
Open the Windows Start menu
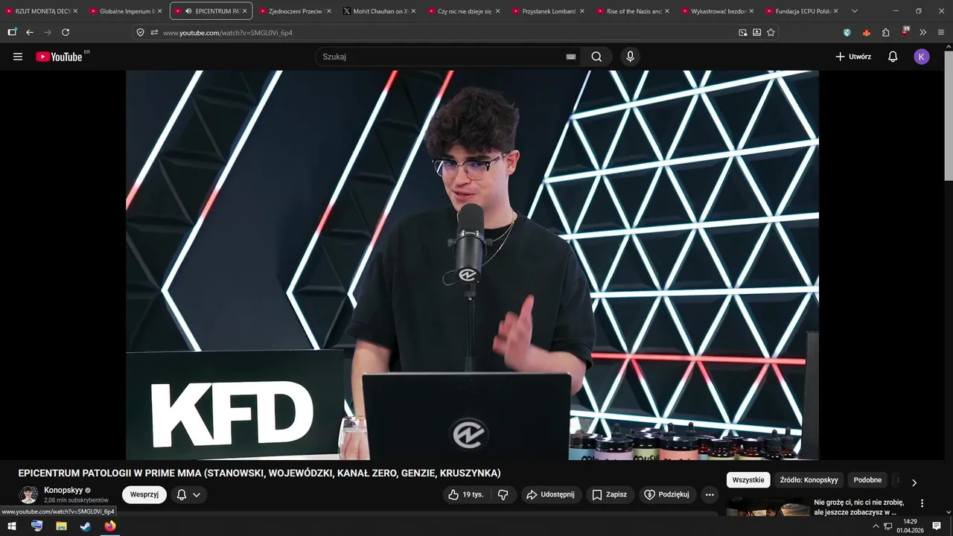click(x=12, y=526)
